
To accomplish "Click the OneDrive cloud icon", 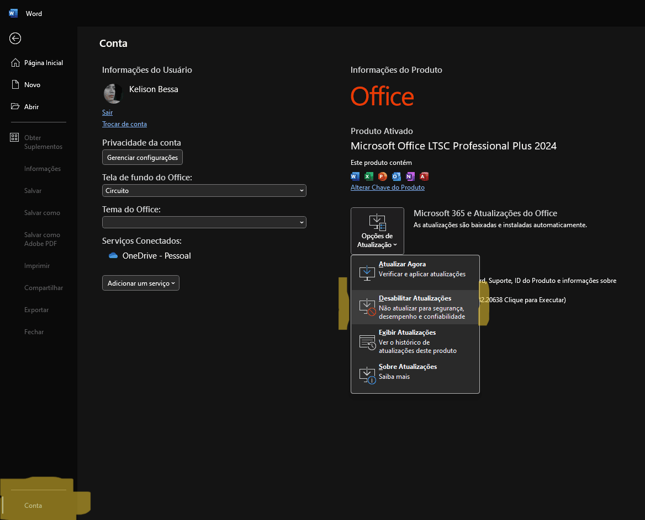I will coord(114,256).
